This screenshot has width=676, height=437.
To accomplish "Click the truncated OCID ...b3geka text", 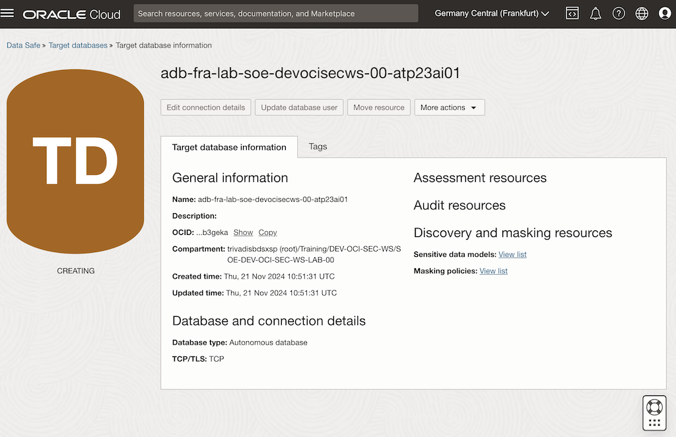I will click(212, 232).
